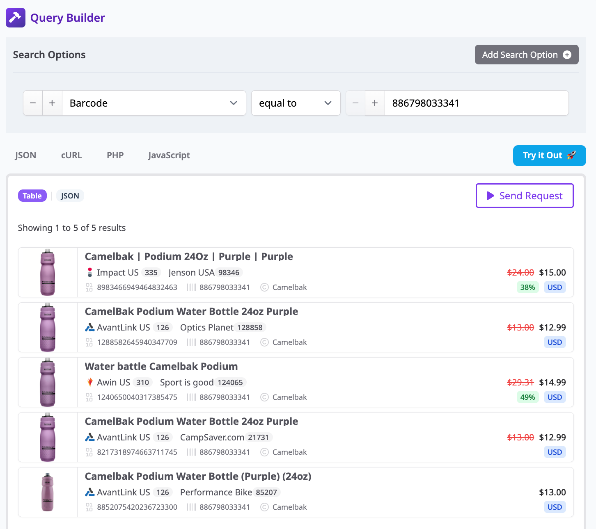Click the 49% discount badge

pyautogui.click(x=527, y=397)
